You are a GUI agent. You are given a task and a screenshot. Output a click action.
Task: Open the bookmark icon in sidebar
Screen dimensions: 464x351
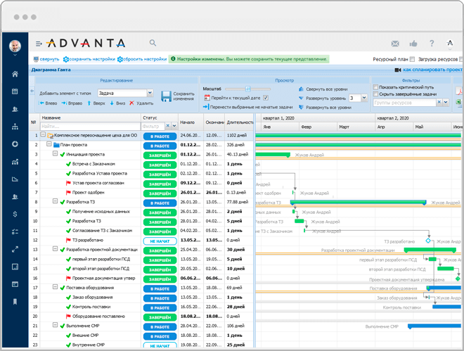[15, 302]
